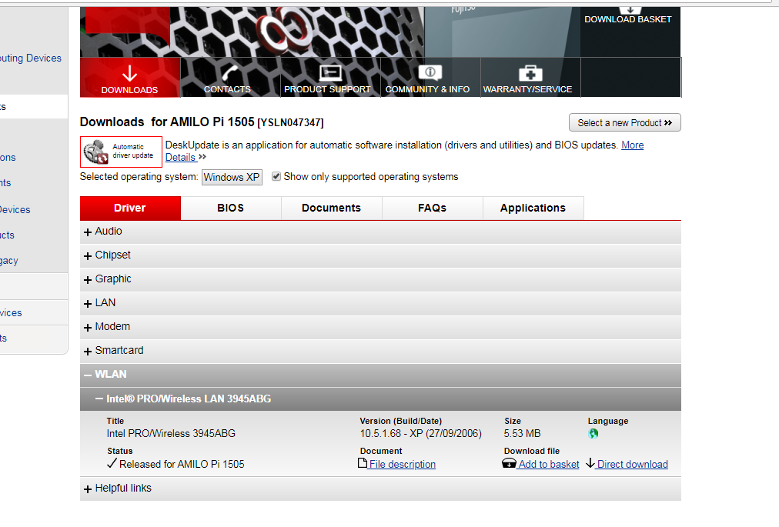
Task: Click the Add to basket link
Action: click(x=549, y=465)
